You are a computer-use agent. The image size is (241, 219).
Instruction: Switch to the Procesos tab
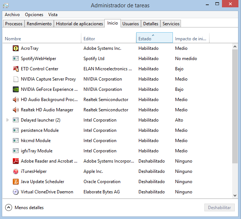point(14,24)
